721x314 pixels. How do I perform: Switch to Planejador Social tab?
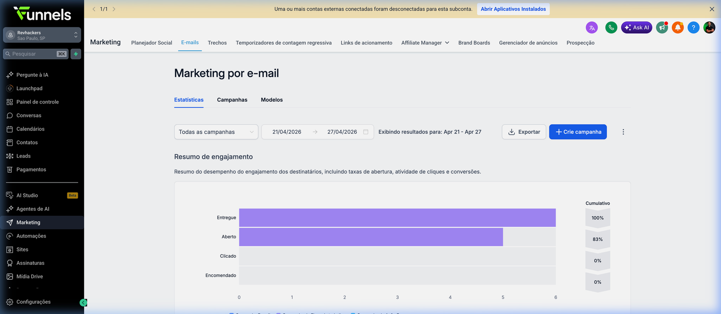pos(151,43)
